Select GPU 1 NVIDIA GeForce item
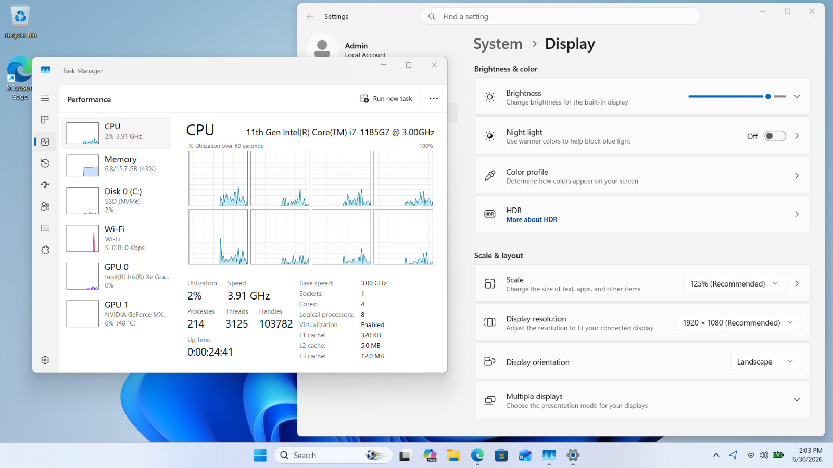The image size is (833, 468). pyautogui.click(x=116, y=314)
